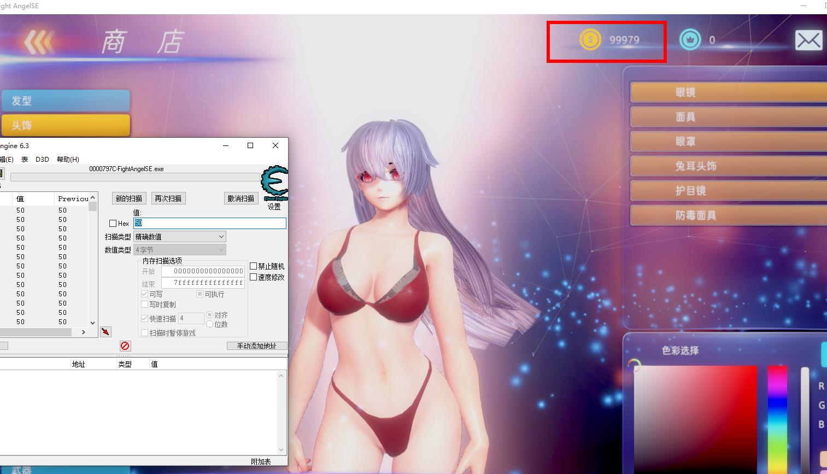The width and height of the screenshot is (827, 474).
Task: Open the D3D menu
Action: coord(42,160)
